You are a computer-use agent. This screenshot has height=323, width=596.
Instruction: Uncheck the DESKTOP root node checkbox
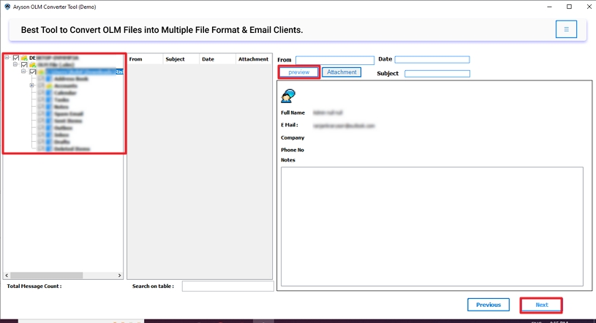pos(16,58)
